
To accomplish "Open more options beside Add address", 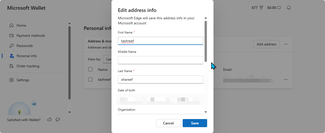I will tap(286, 44).
